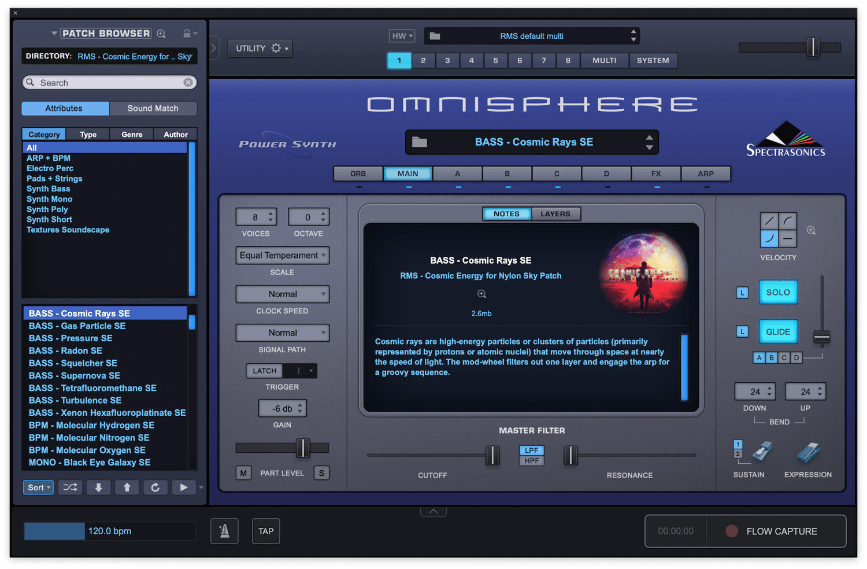Click the Utility gear icon
The image size is (867, 569).
click(276, 48)
